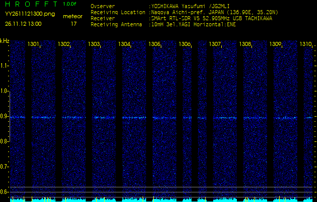Select the 1302 time marker
317x202 pixels.
coord(64,44)
